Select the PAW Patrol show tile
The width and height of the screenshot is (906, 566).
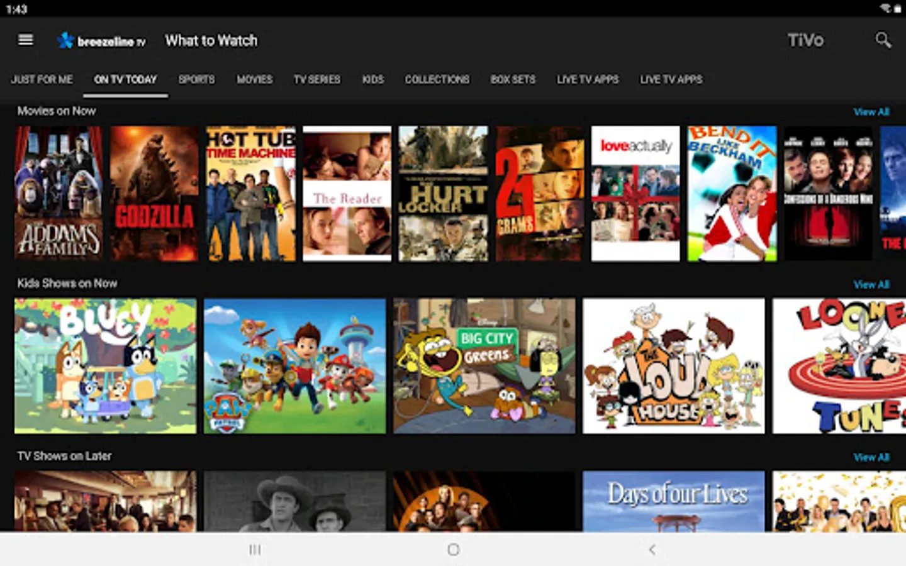[x=294, y=365]
